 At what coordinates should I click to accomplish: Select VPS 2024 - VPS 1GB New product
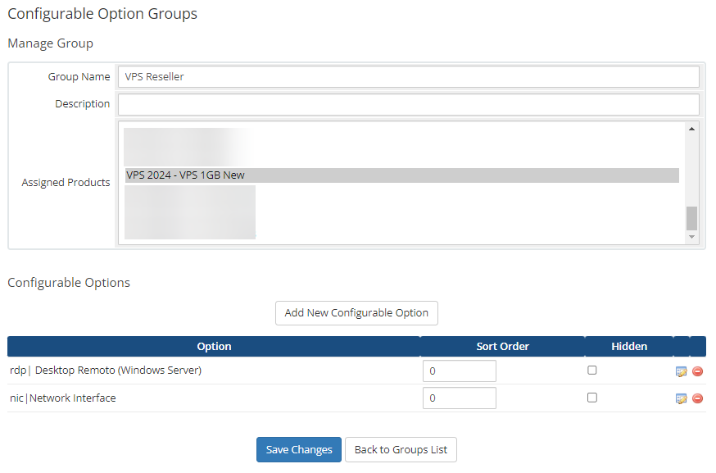coord(402,175)
